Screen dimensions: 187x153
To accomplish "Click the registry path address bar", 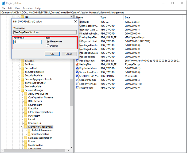I will point(93,13).
